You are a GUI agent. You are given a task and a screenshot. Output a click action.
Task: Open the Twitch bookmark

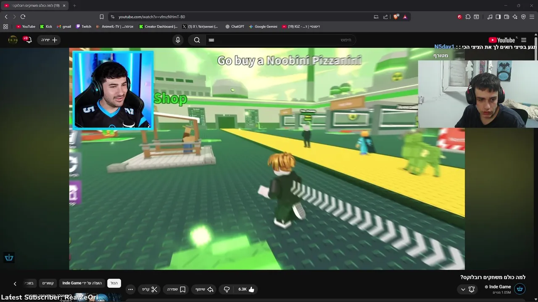pyautogui.click(x=84, y=26)
